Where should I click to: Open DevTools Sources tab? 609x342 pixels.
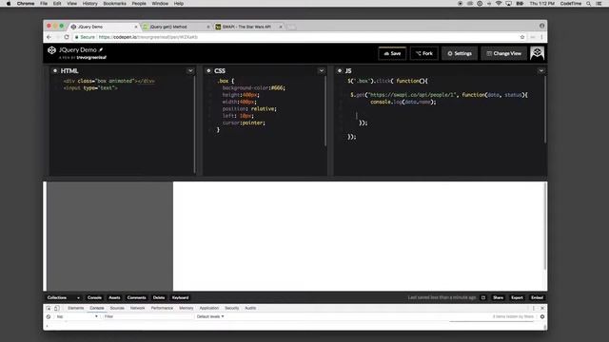click(117, 308)
